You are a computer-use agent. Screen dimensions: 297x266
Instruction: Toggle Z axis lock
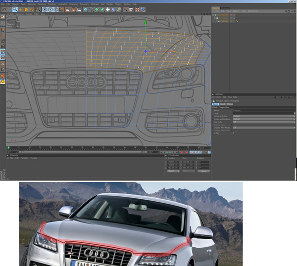tap(55, 9)
